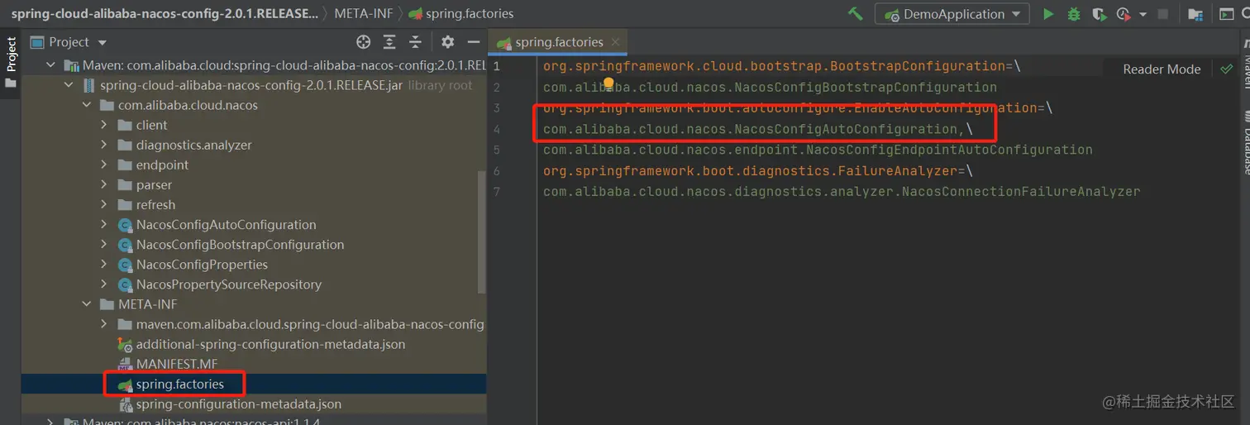1250x425 pixels.
Task: Collapse the nacos-config-2.0.1.RELEASE.jar node
Action: tap(69, 85)
